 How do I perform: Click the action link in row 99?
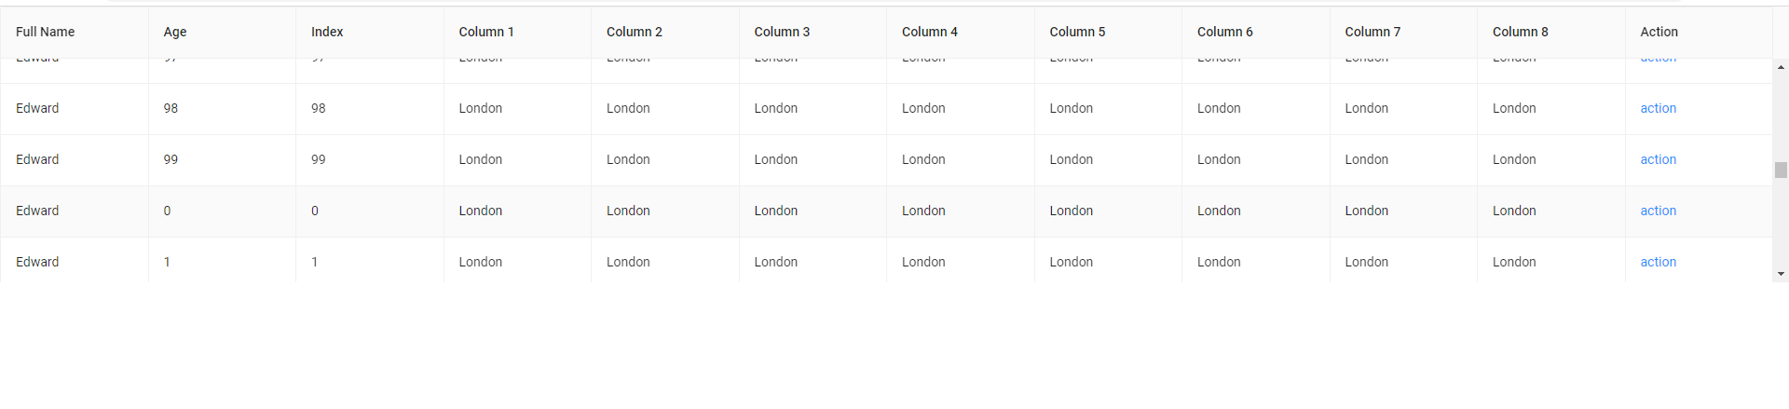point(1658,160)
